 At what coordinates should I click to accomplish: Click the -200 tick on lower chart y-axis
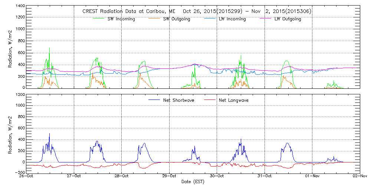(20, 173)
